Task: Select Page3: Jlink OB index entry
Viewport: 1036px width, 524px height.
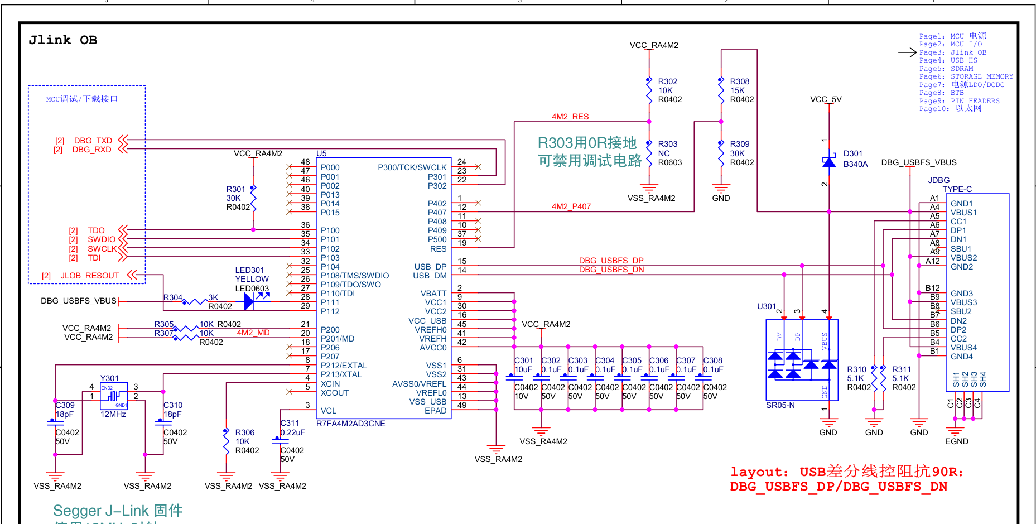Action: click(x=952, y=52)
